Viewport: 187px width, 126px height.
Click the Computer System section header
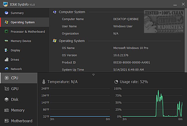tap(72, 12)
